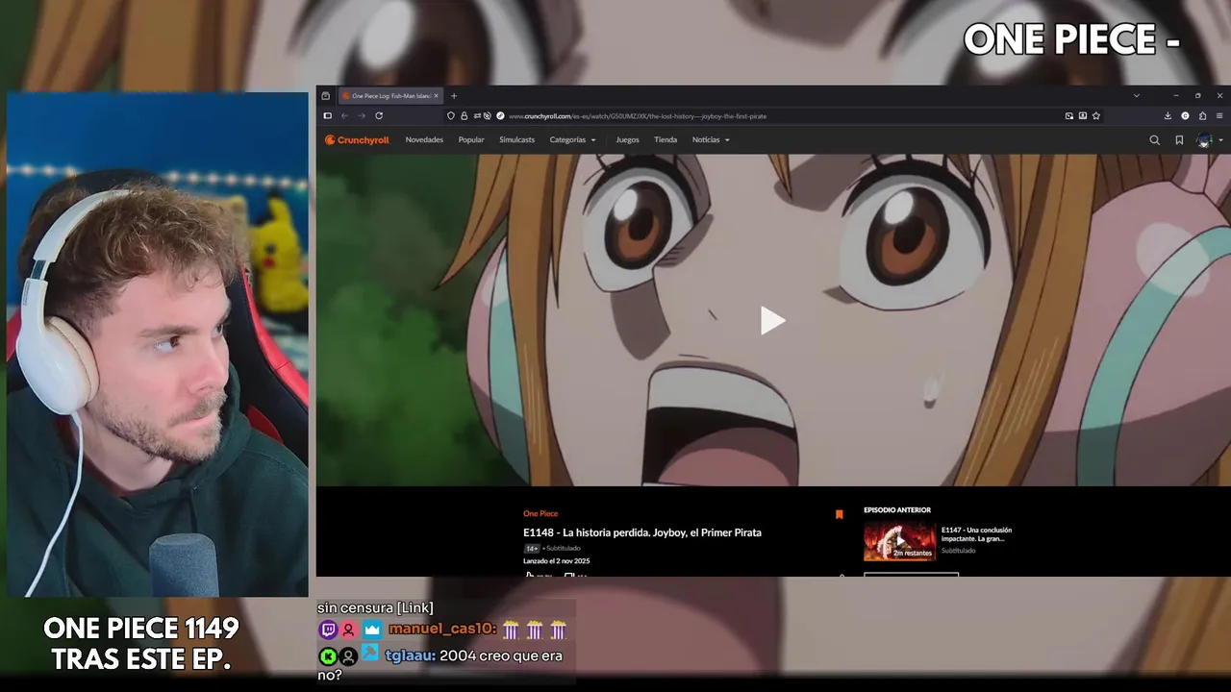Open Crunchyroll watchlist bookmark icon
This screenshot has height=692, width=1231.
(1179, 140)
